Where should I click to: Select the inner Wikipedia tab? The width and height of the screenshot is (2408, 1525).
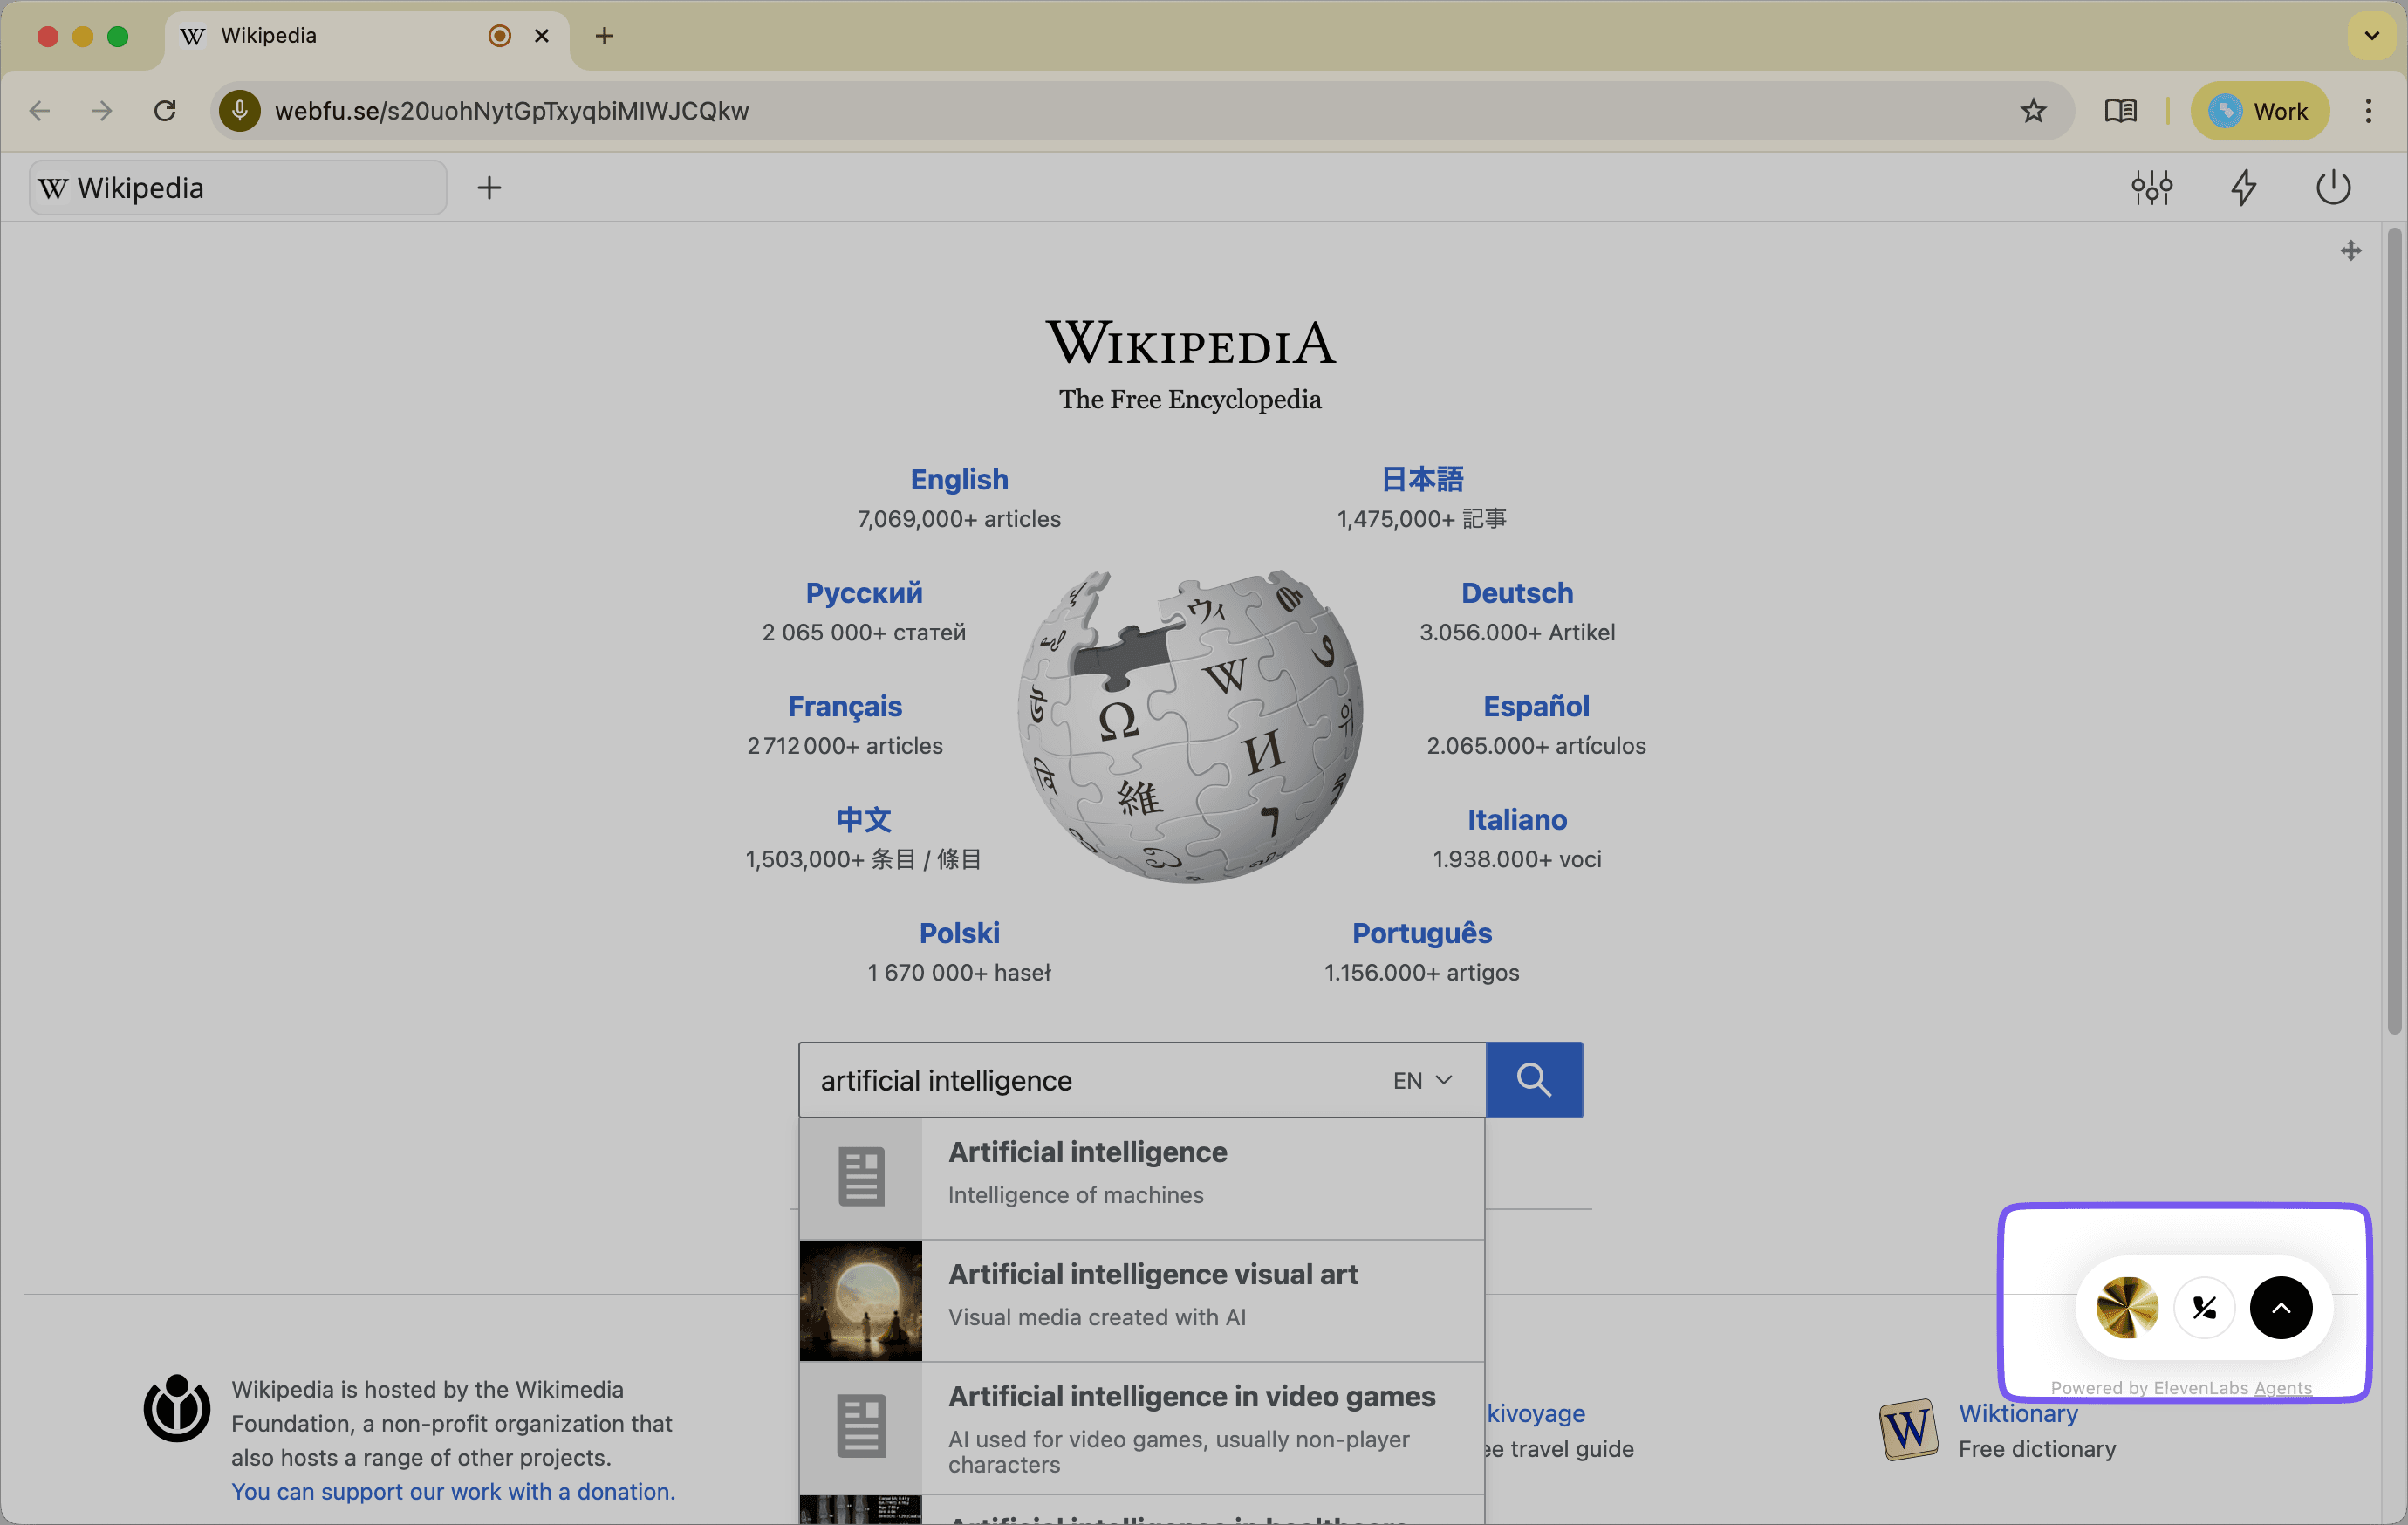click(238, 188)
